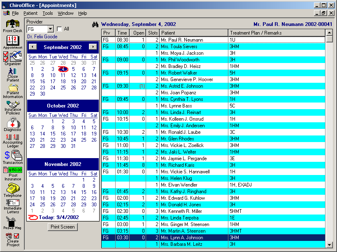
Task: Click the ChiroOffice menu bar app icon
Action: coord(6,13)
